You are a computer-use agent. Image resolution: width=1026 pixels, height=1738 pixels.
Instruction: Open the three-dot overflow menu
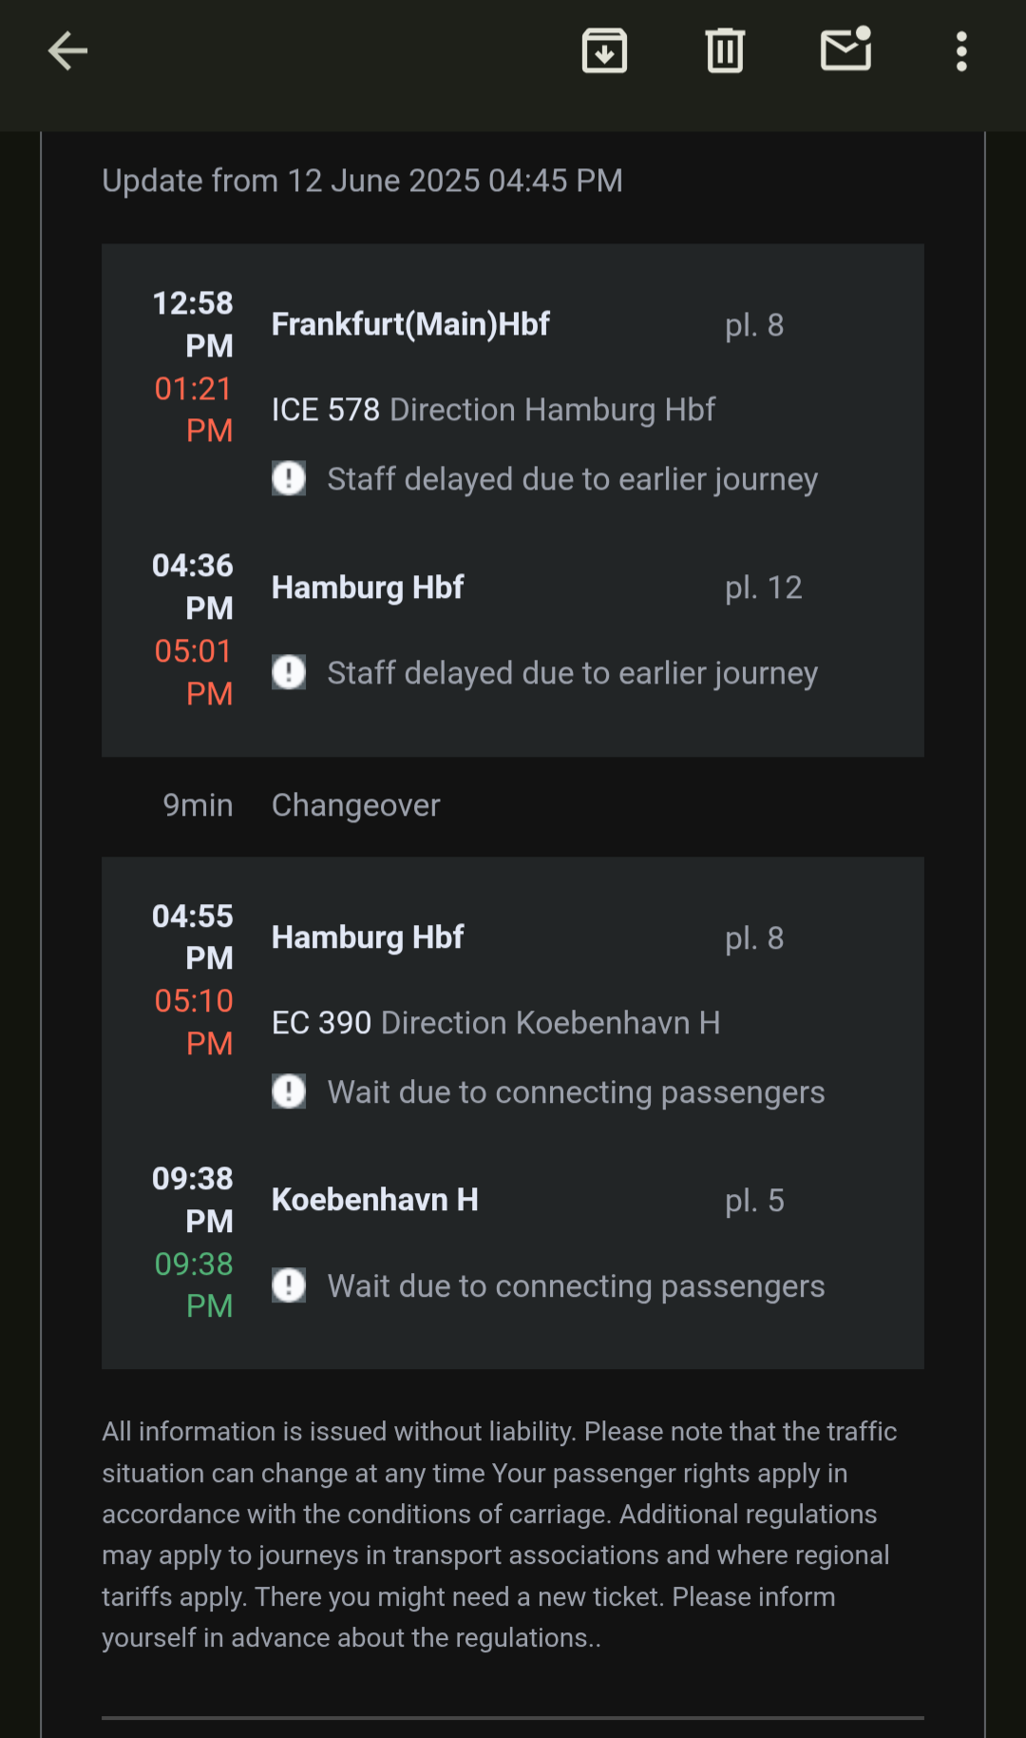961,51
